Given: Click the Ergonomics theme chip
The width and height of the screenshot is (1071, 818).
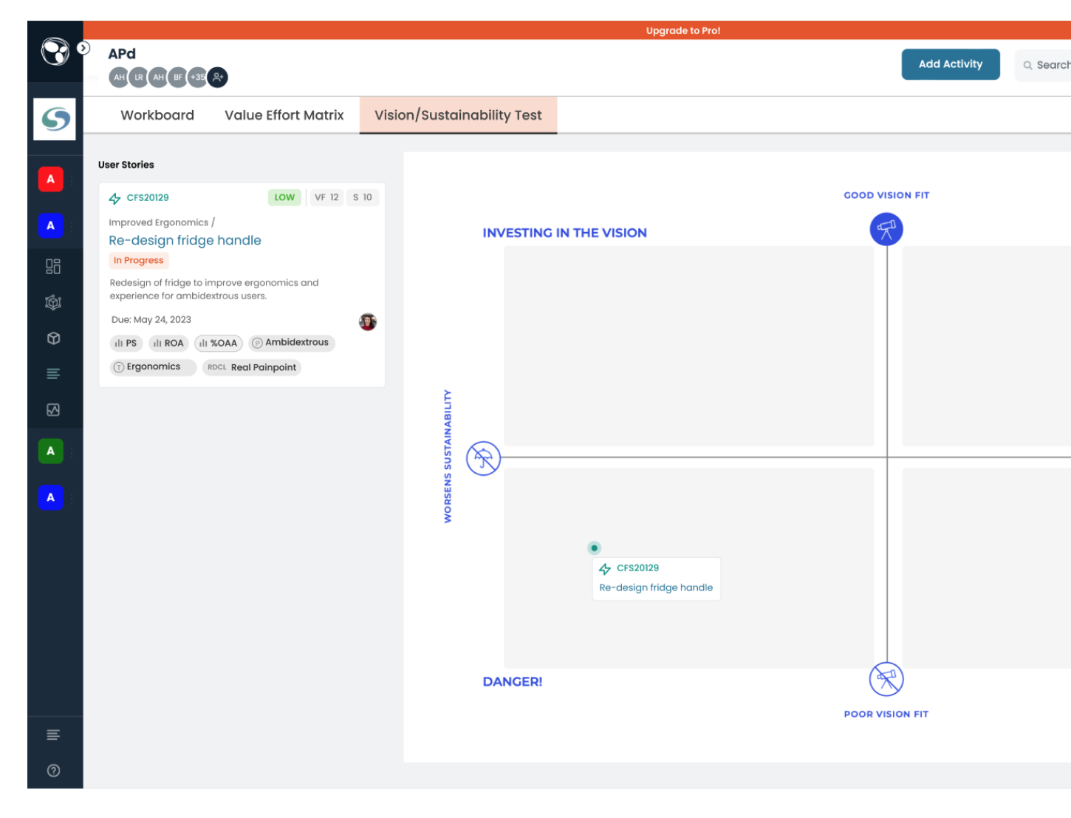Looking at the screenshot, I should [x=153, y=367].
